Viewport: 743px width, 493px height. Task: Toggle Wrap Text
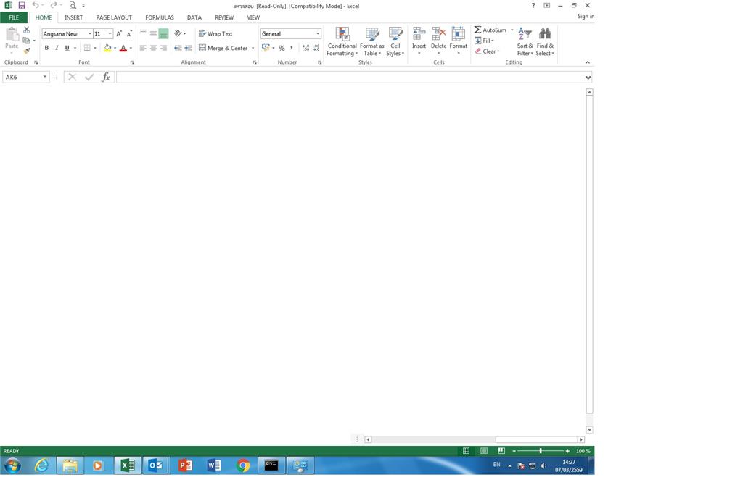click(215, 33)
